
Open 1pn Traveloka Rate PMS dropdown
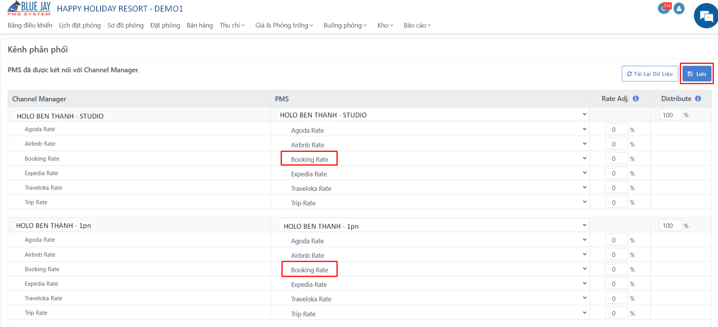point(433,298)
